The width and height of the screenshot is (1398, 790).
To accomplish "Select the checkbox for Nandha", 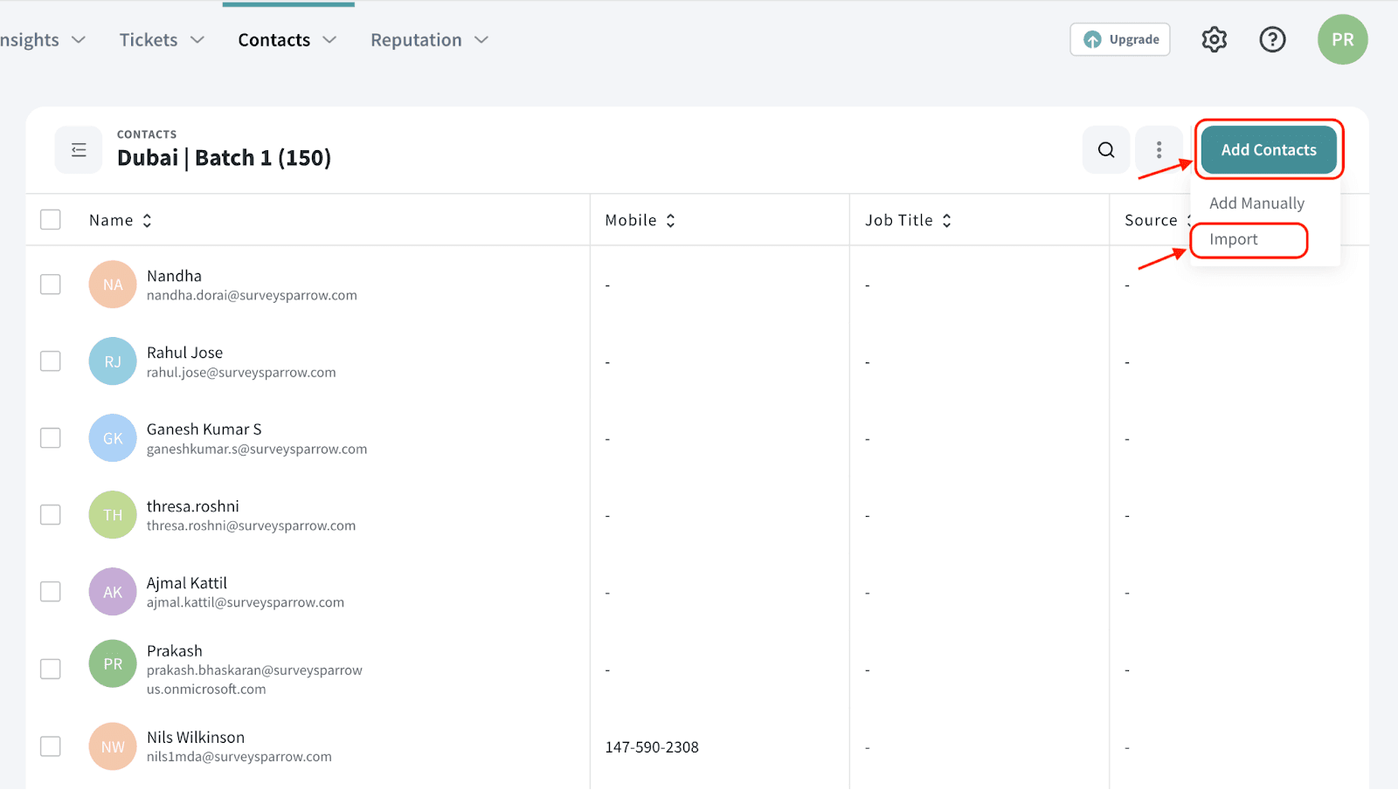I will (x=51, y=285).
